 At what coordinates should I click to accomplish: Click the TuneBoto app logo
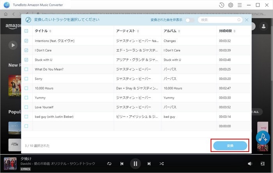[x=7, y=5]
